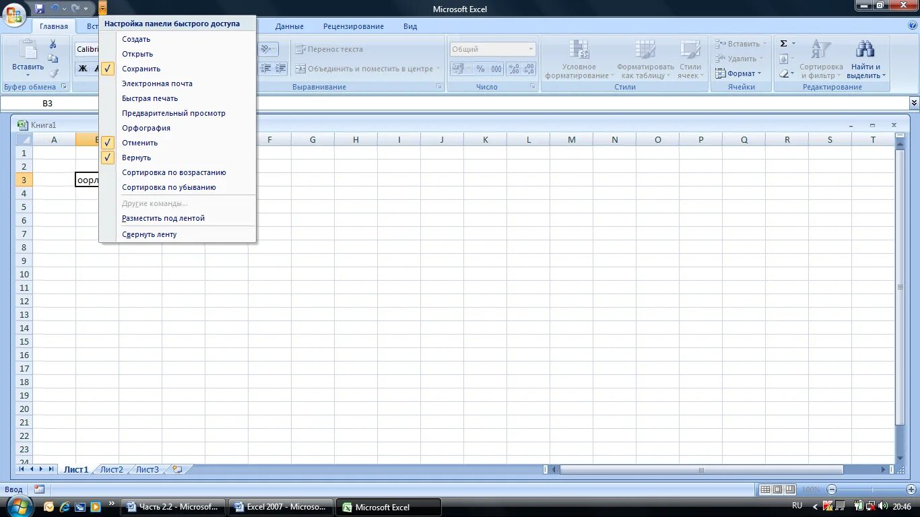Click macro record icon in status bar
The height and width of the screenshot is (517, 920).
click(40, 489)
